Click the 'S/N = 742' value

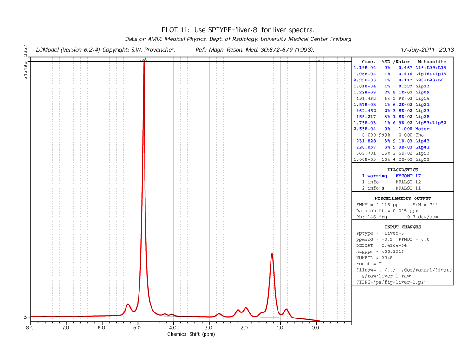point(425,205)
